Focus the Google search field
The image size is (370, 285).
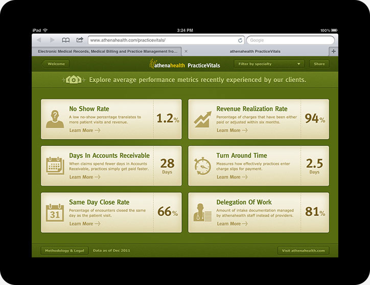click(290, 40)
